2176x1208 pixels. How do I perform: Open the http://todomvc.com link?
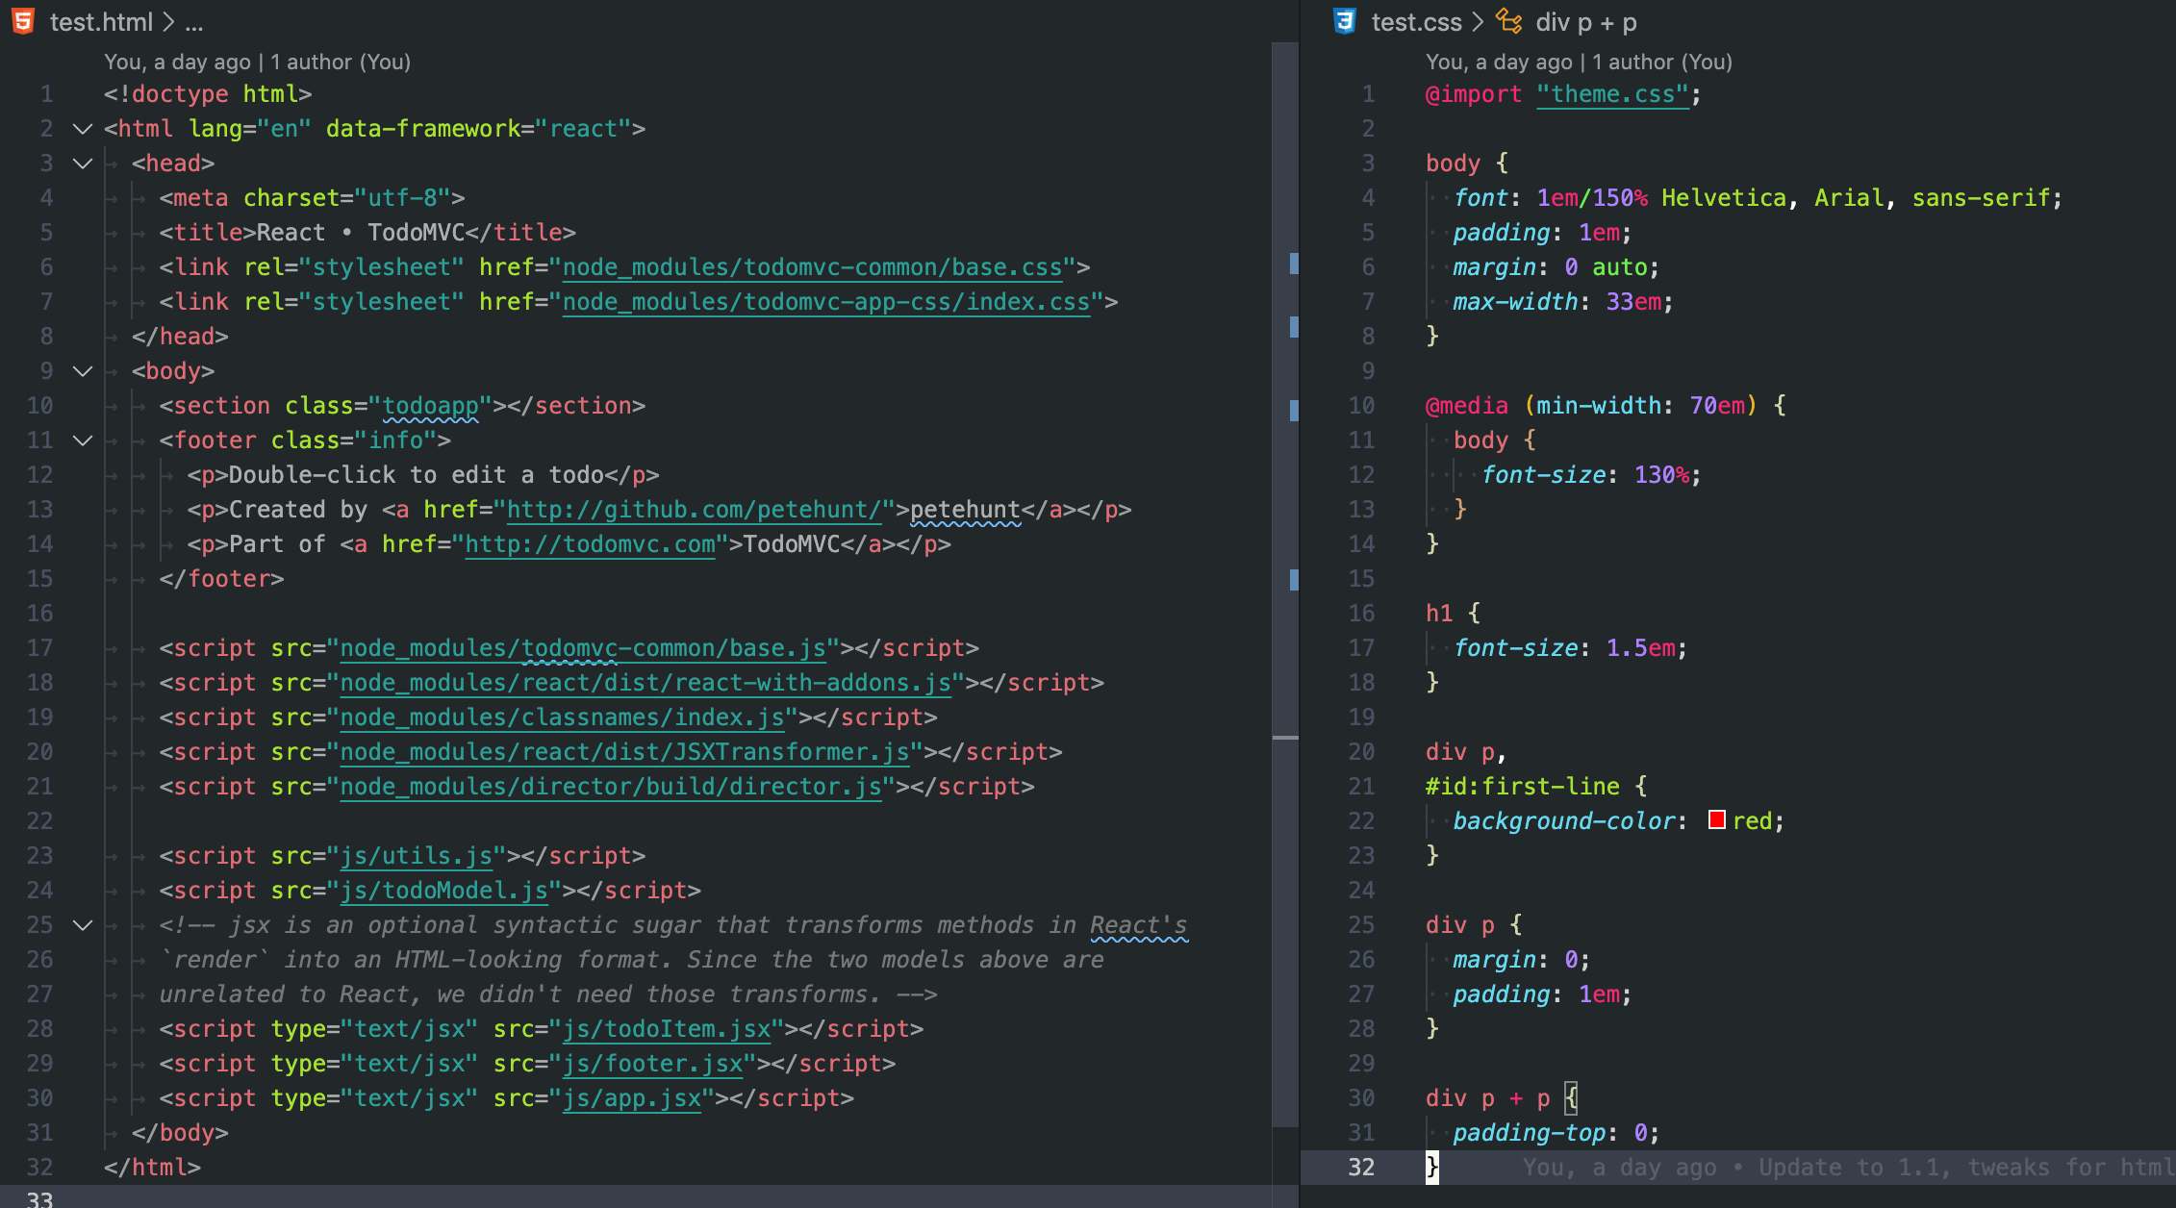[590, 543]
